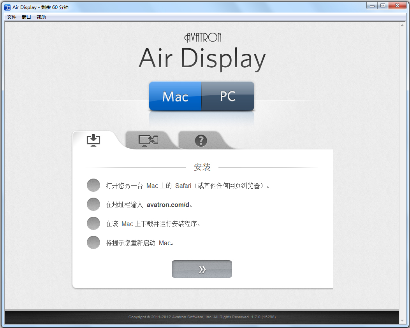This screenshot has height=328, width=410.
Task: Select the Mac platform toggle
Action: (175, 96)
